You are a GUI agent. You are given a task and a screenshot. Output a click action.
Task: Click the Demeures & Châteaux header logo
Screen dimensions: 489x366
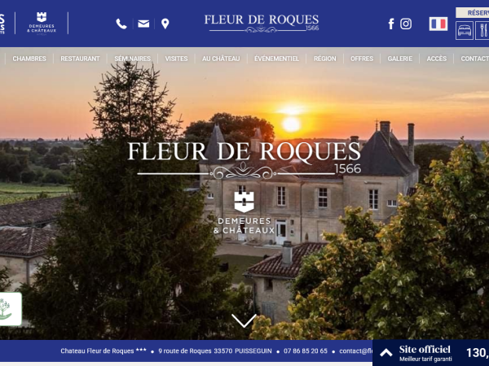42,23
